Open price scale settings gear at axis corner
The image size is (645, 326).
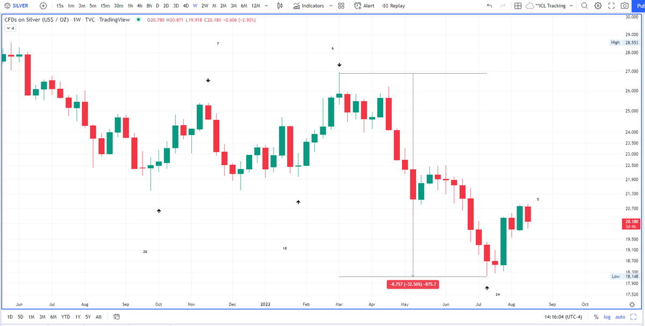[x=632, y=304]
